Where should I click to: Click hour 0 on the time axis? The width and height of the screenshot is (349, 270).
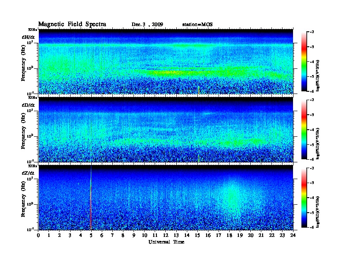tap(38, 236)
